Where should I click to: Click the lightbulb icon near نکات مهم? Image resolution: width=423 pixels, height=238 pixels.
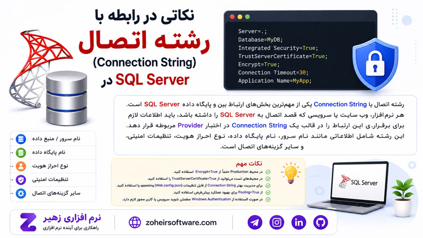click(290, 173)
